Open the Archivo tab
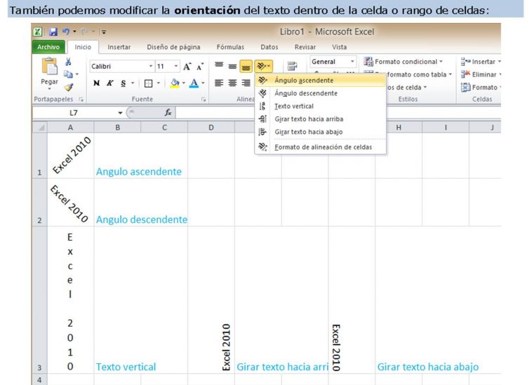 (48, 47)
